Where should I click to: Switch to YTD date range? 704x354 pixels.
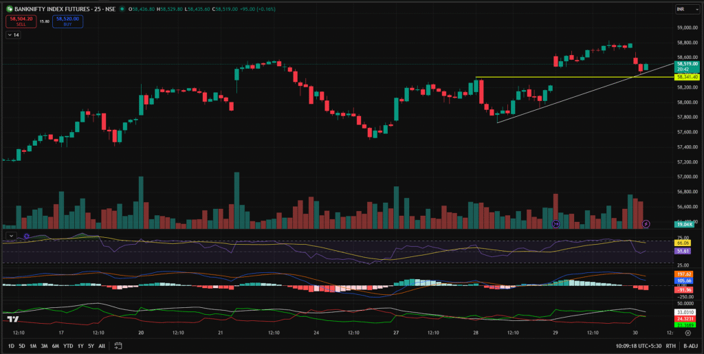(x=67, y=346)
